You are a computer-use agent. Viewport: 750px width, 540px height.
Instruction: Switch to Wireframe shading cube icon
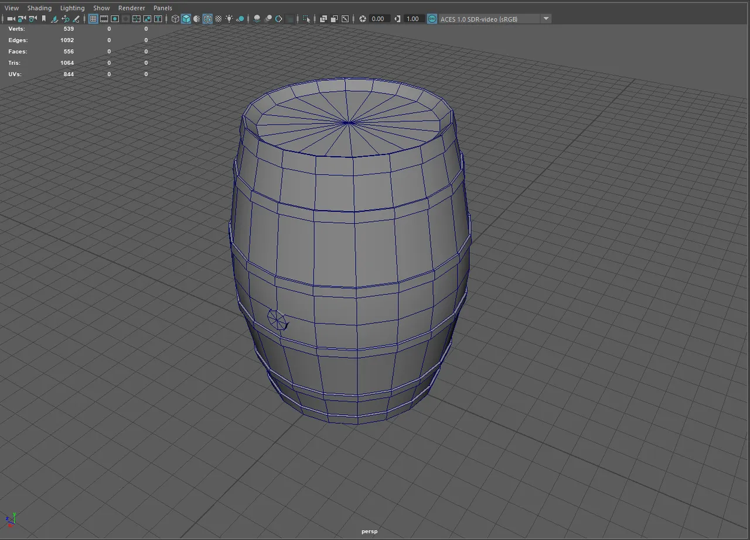click(x=175, y=19)
